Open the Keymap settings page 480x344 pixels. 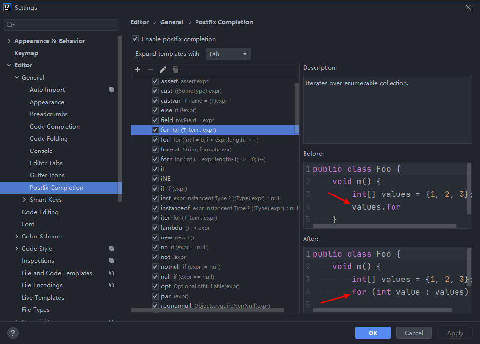[x=26, y=53]
